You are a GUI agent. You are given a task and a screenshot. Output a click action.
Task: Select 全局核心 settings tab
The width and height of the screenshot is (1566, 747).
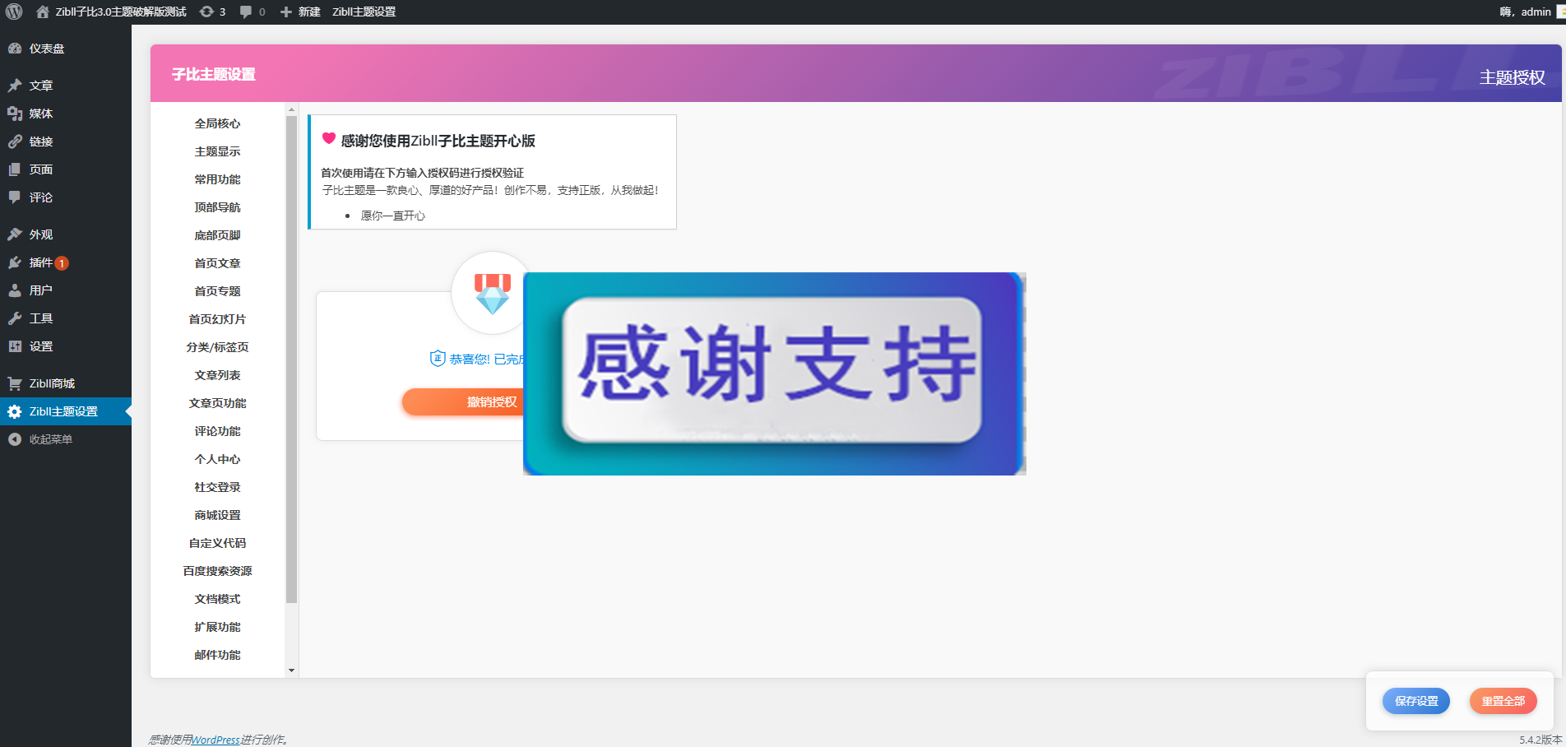217,123
